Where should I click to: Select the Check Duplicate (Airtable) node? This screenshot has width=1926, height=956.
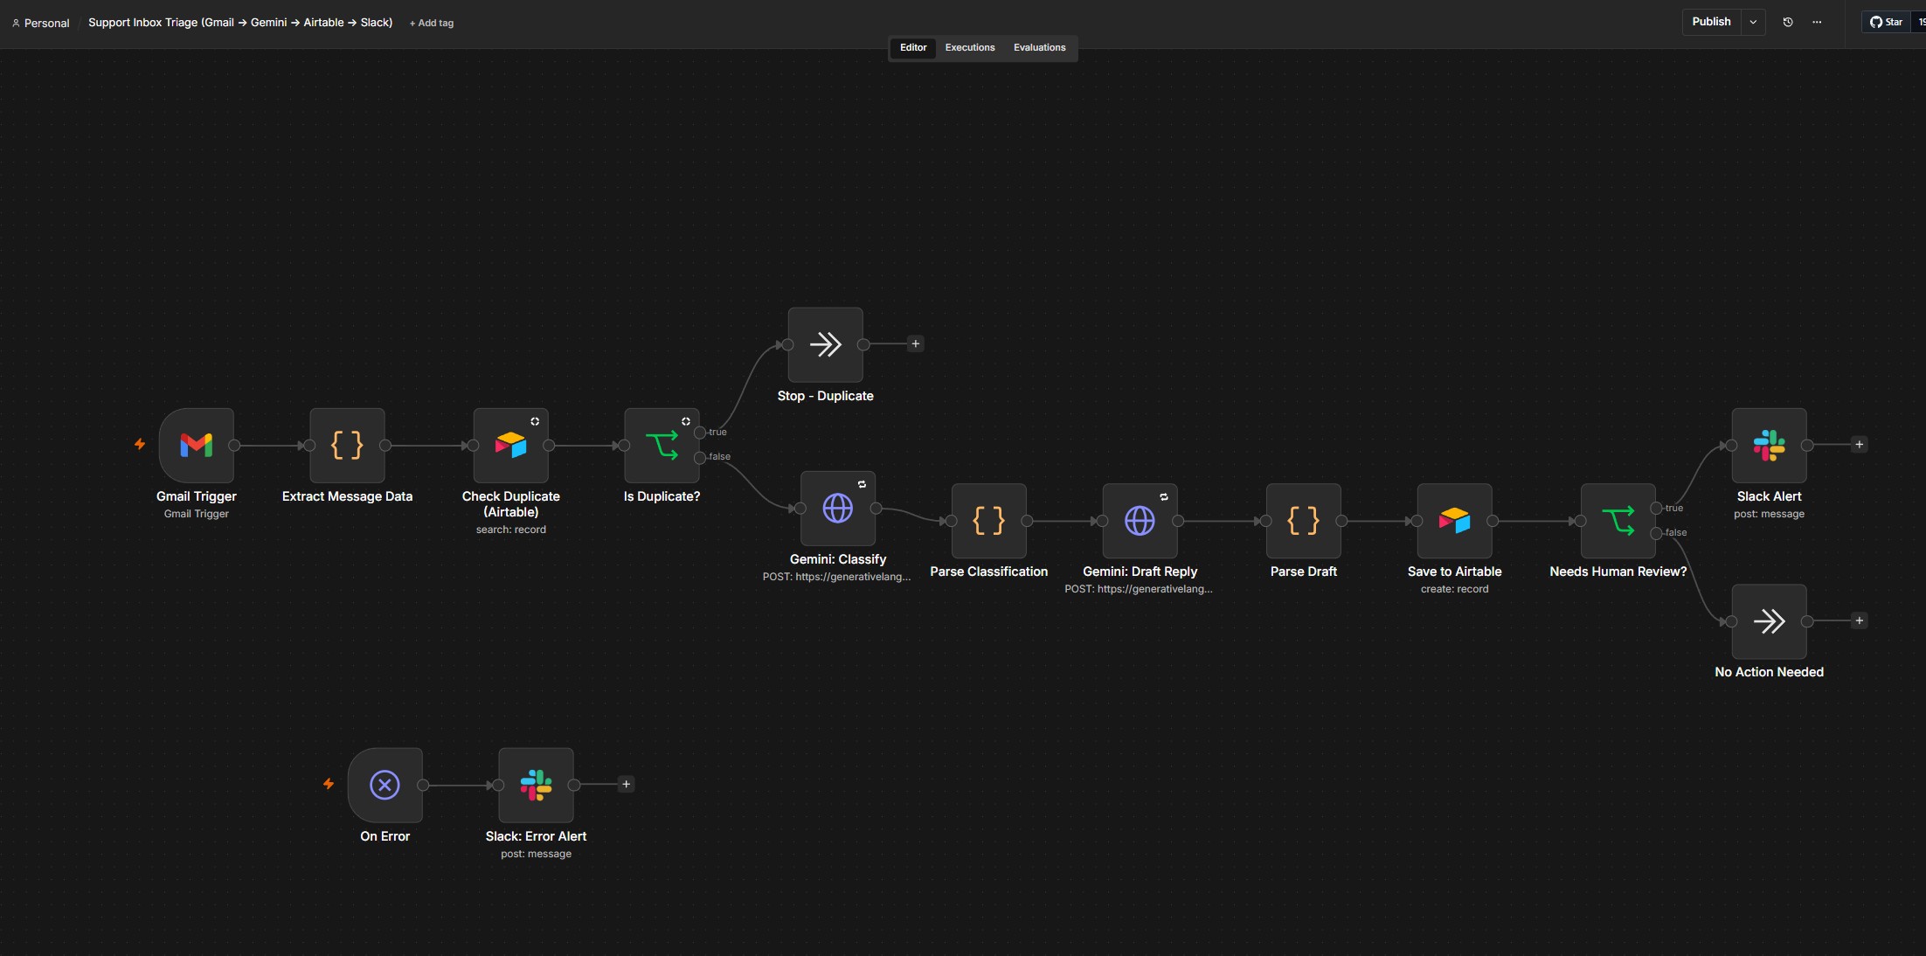(x=511, y=445)
